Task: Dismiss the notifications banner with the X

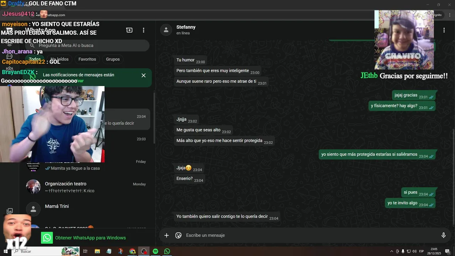Action: [x=144, y=75]
